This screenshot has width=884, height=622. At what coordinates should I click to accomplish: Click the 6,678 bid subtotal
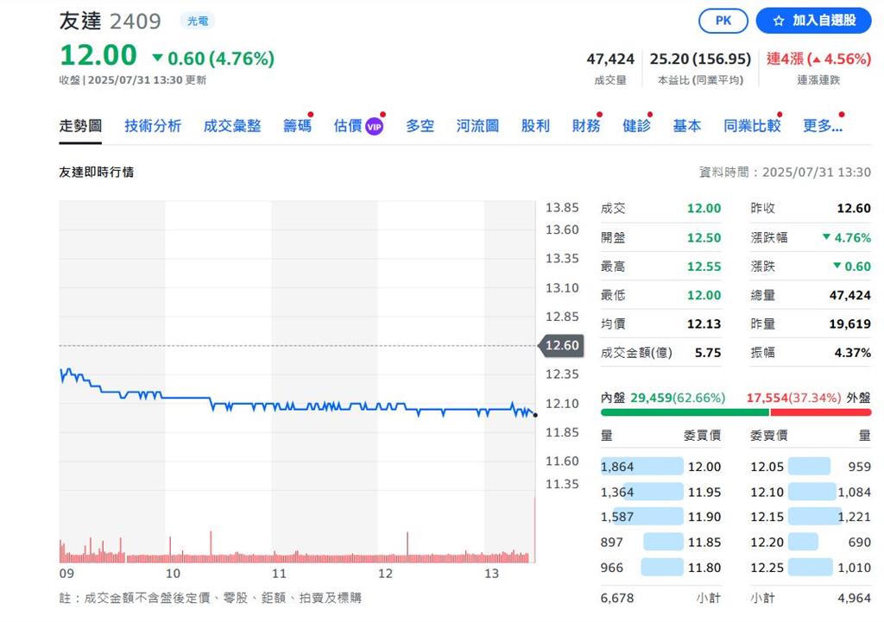click(616, 598)
